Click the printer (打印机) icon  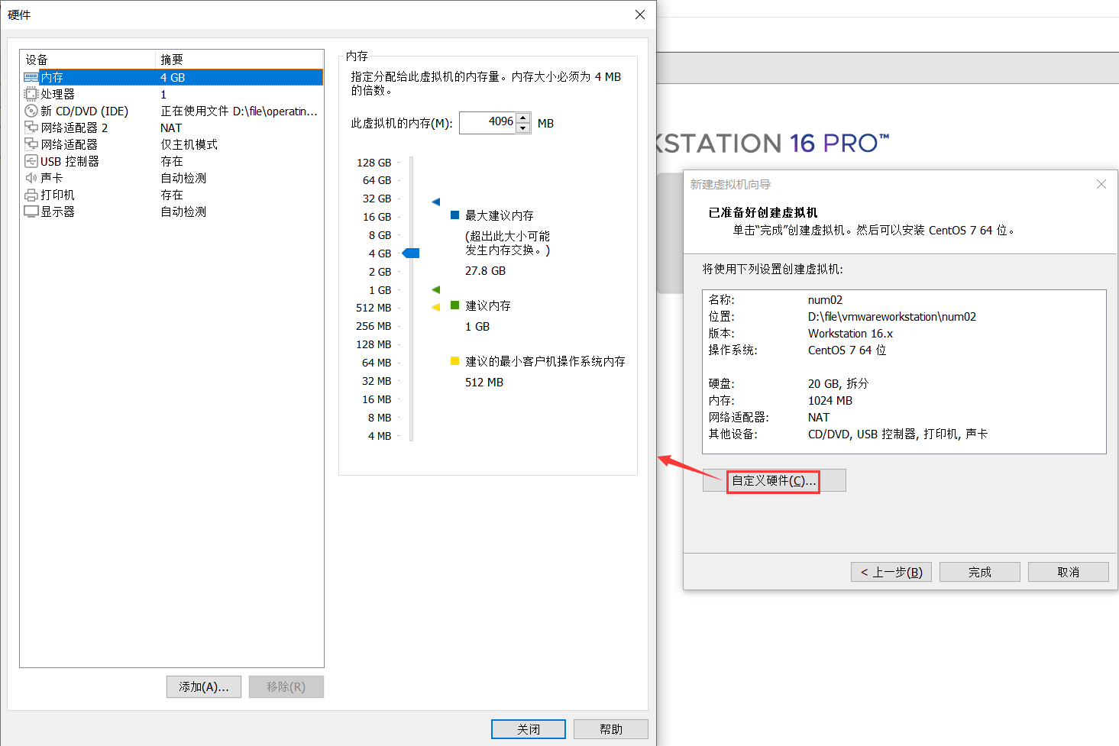tap(31, 195)
